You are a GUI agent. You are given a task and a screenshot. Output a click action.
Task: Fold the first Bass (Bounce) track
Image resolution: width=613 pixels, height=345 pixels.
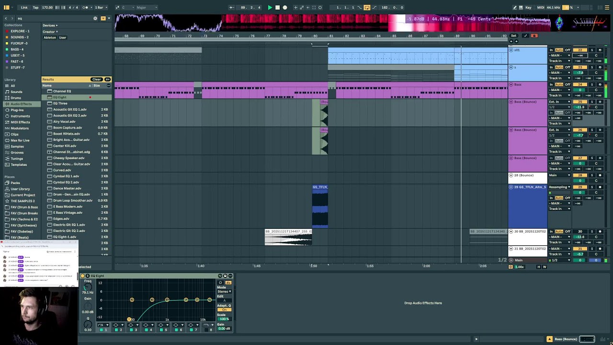pyautogui.click(x=511, y=102)
